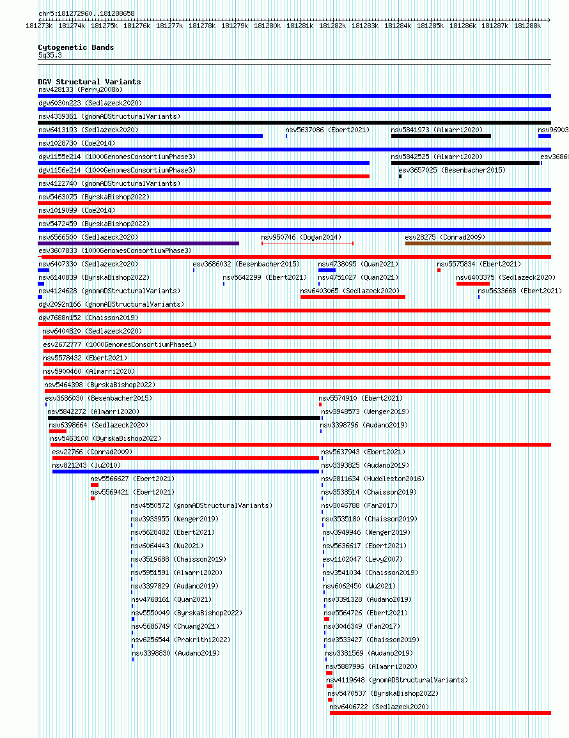
Task: Click the red dgv1156e214 variant bar
Action: (203, 176)
